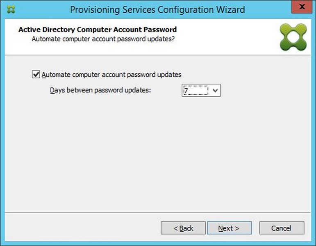Open the password update interval list chevron
316x246 pixels.
coord(215,90)
